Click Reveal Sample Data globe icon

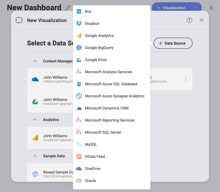point(35,174)
